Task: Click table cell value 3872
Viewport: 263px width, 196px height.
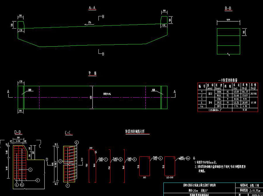Action: (x=219, y=106)
